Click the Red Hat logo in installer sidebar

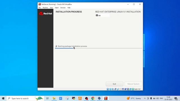pos(46,13)
